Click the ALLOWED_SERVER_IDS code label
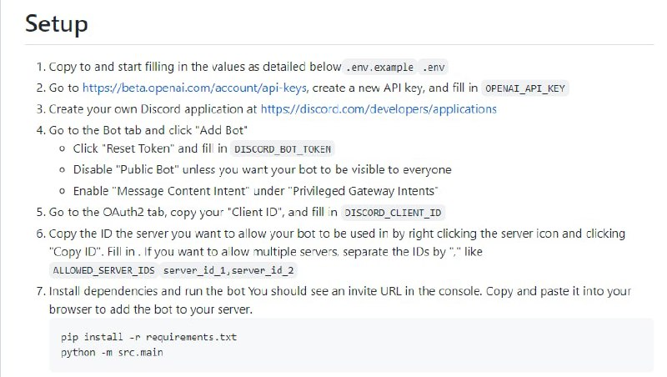667x377 pixels. 103,271
